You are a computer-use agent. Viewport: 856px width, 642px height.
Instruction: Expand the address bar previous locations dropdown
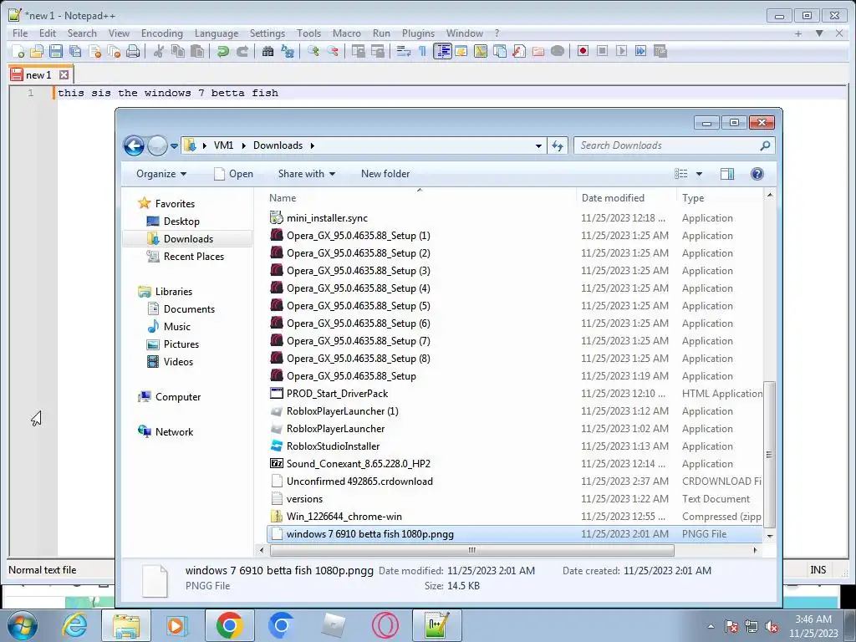tap(539, 145)
